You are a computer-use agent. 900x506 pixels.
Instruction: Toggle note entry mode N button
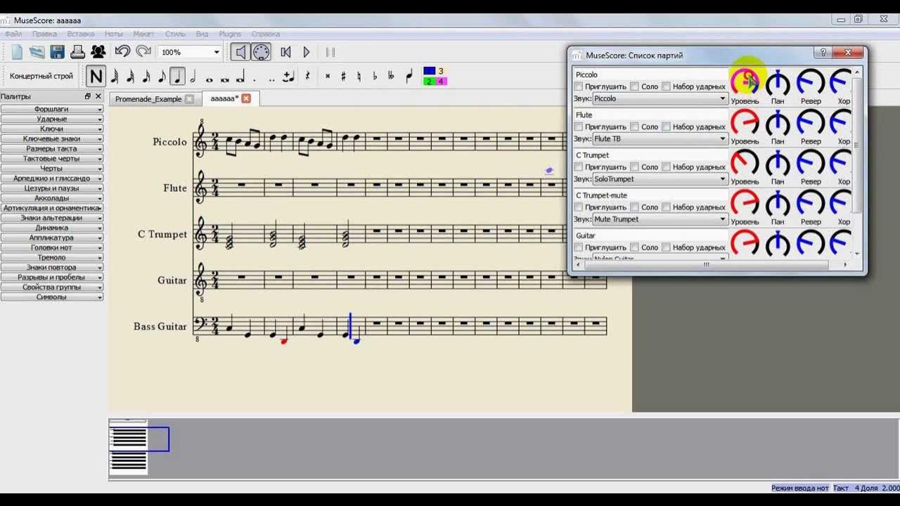pos(96,76)
